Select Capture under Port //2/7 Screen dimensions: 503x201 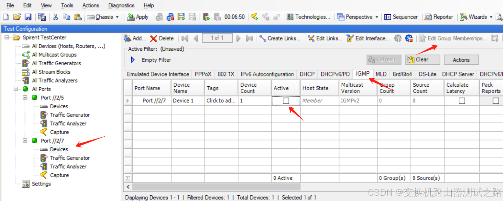[59, 175]
